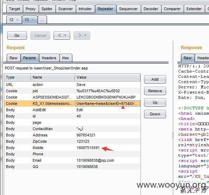Edit the highlighted KS_X1.0 cookie value cell
The height and width of the screenshot is (195, 209).
[107, 103]
